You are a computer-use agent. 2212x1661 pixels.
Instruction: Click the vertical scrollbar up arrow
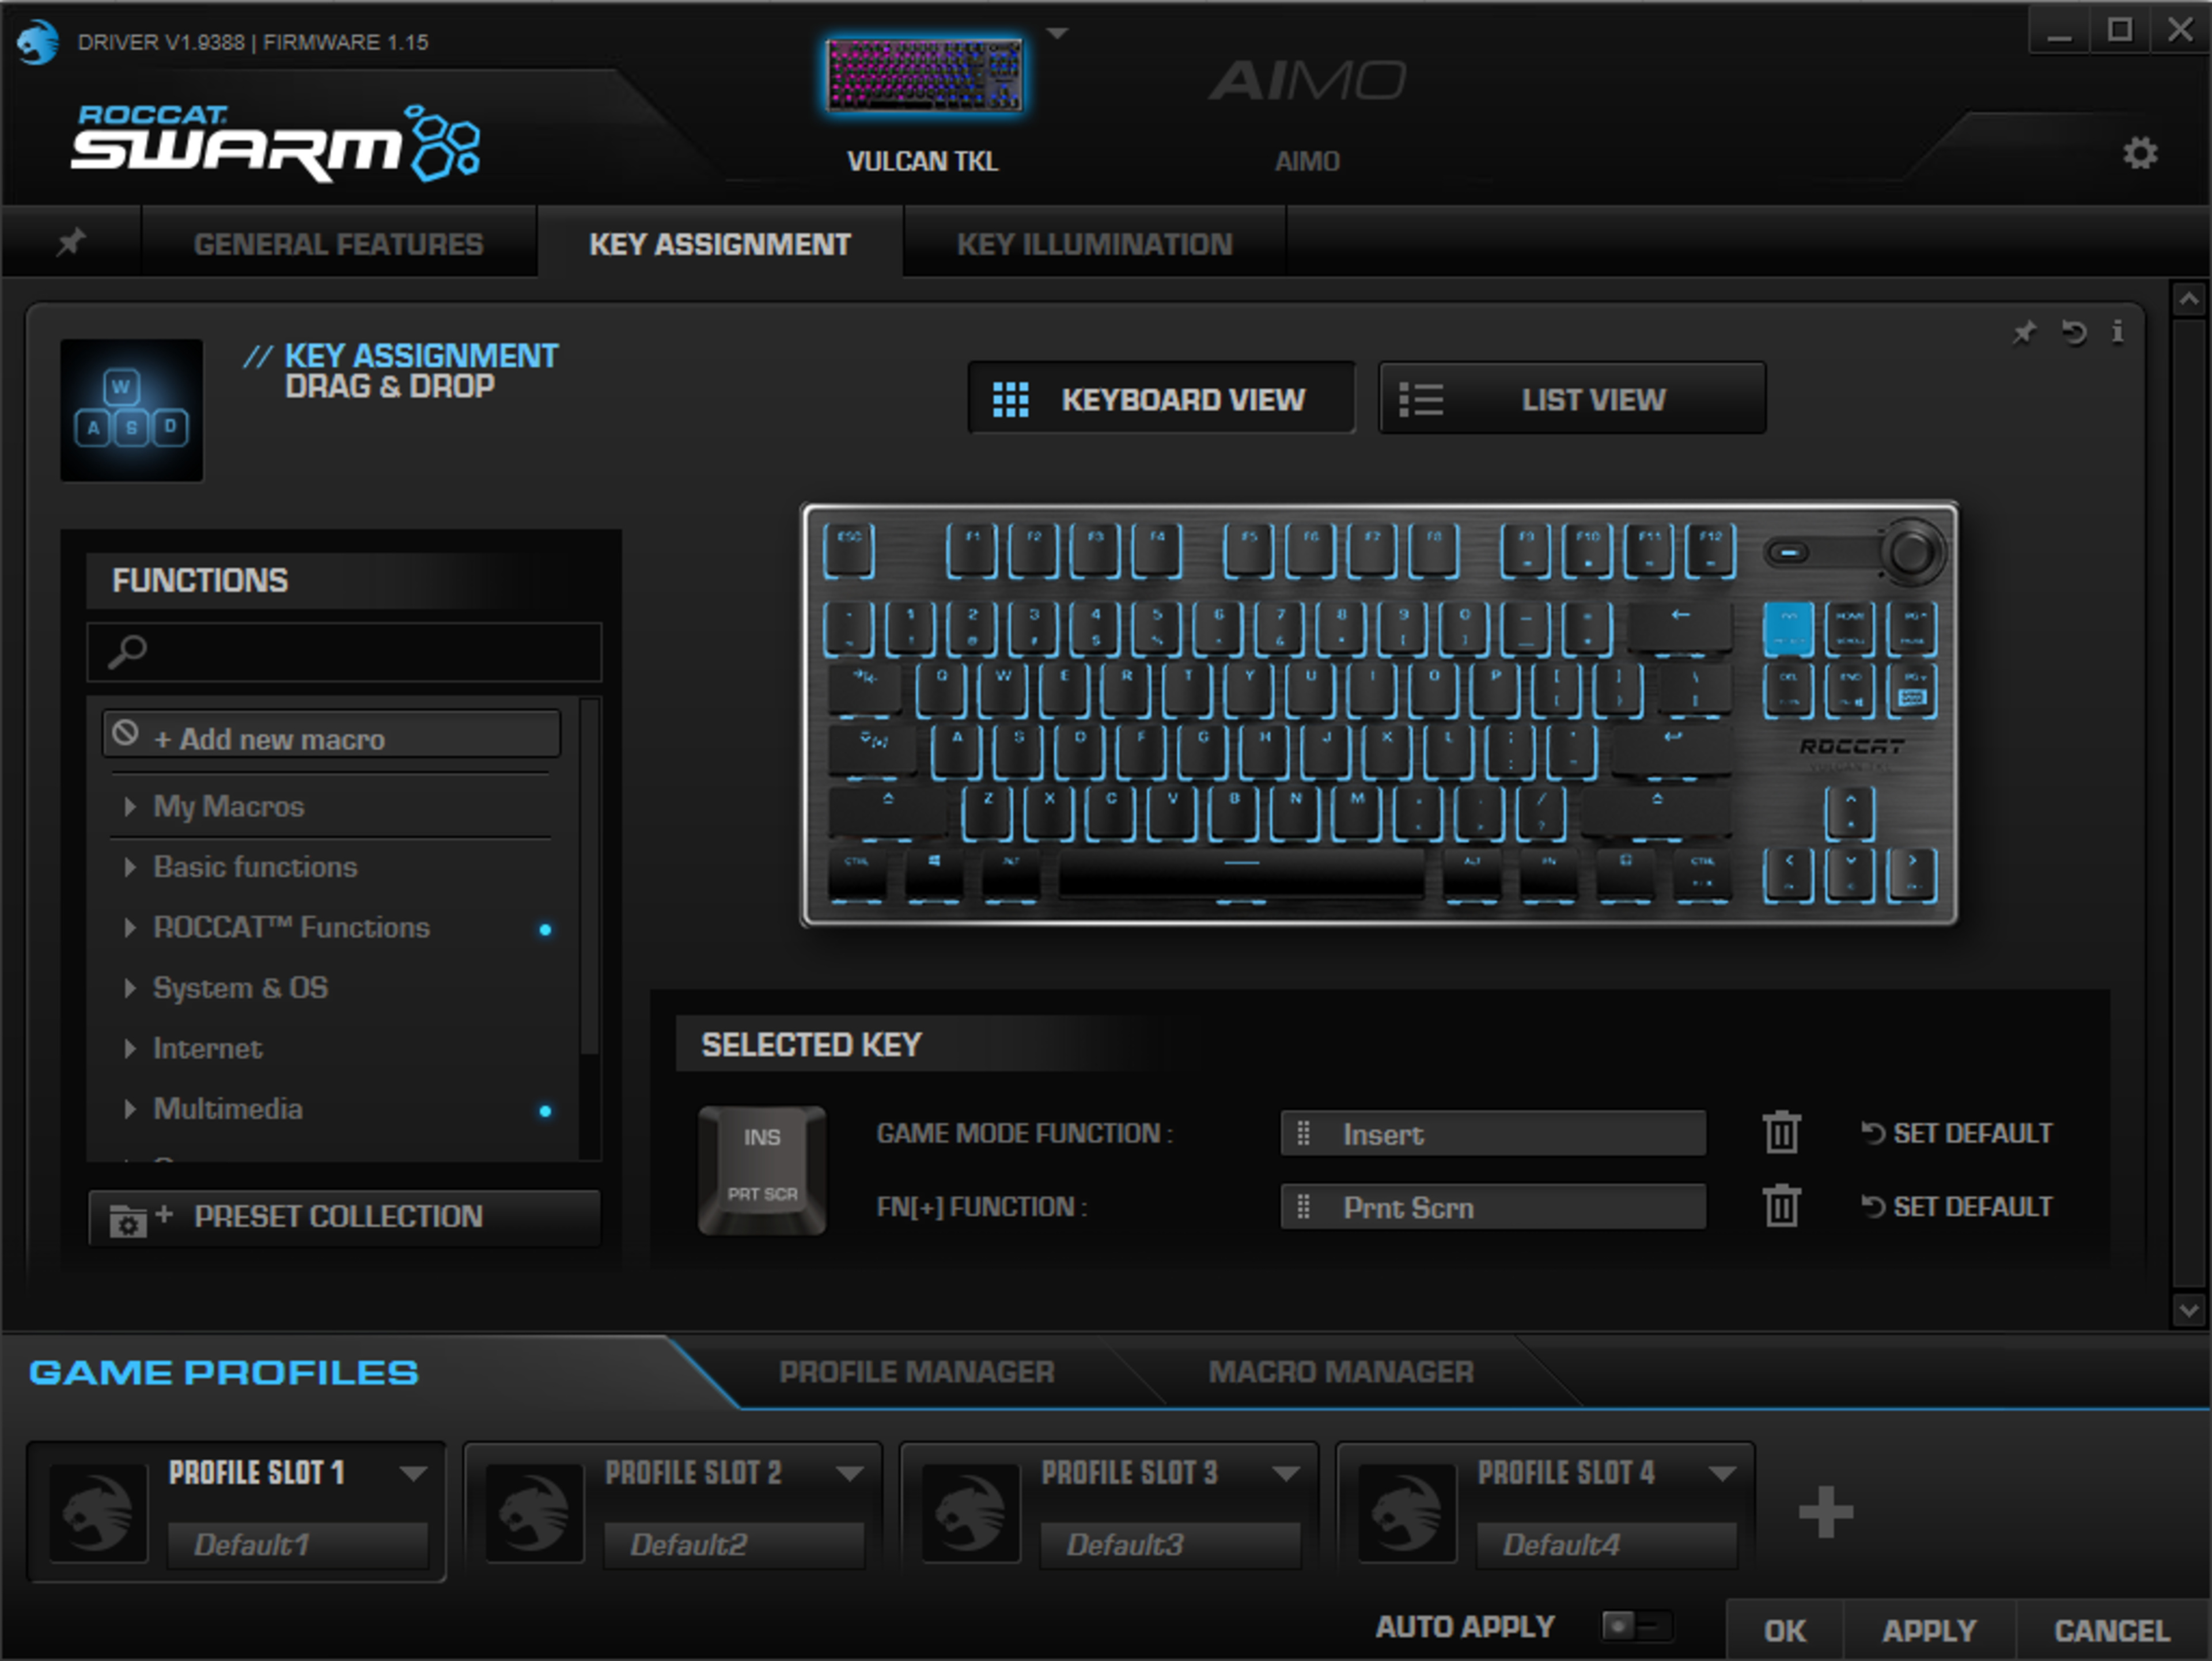2188,298
